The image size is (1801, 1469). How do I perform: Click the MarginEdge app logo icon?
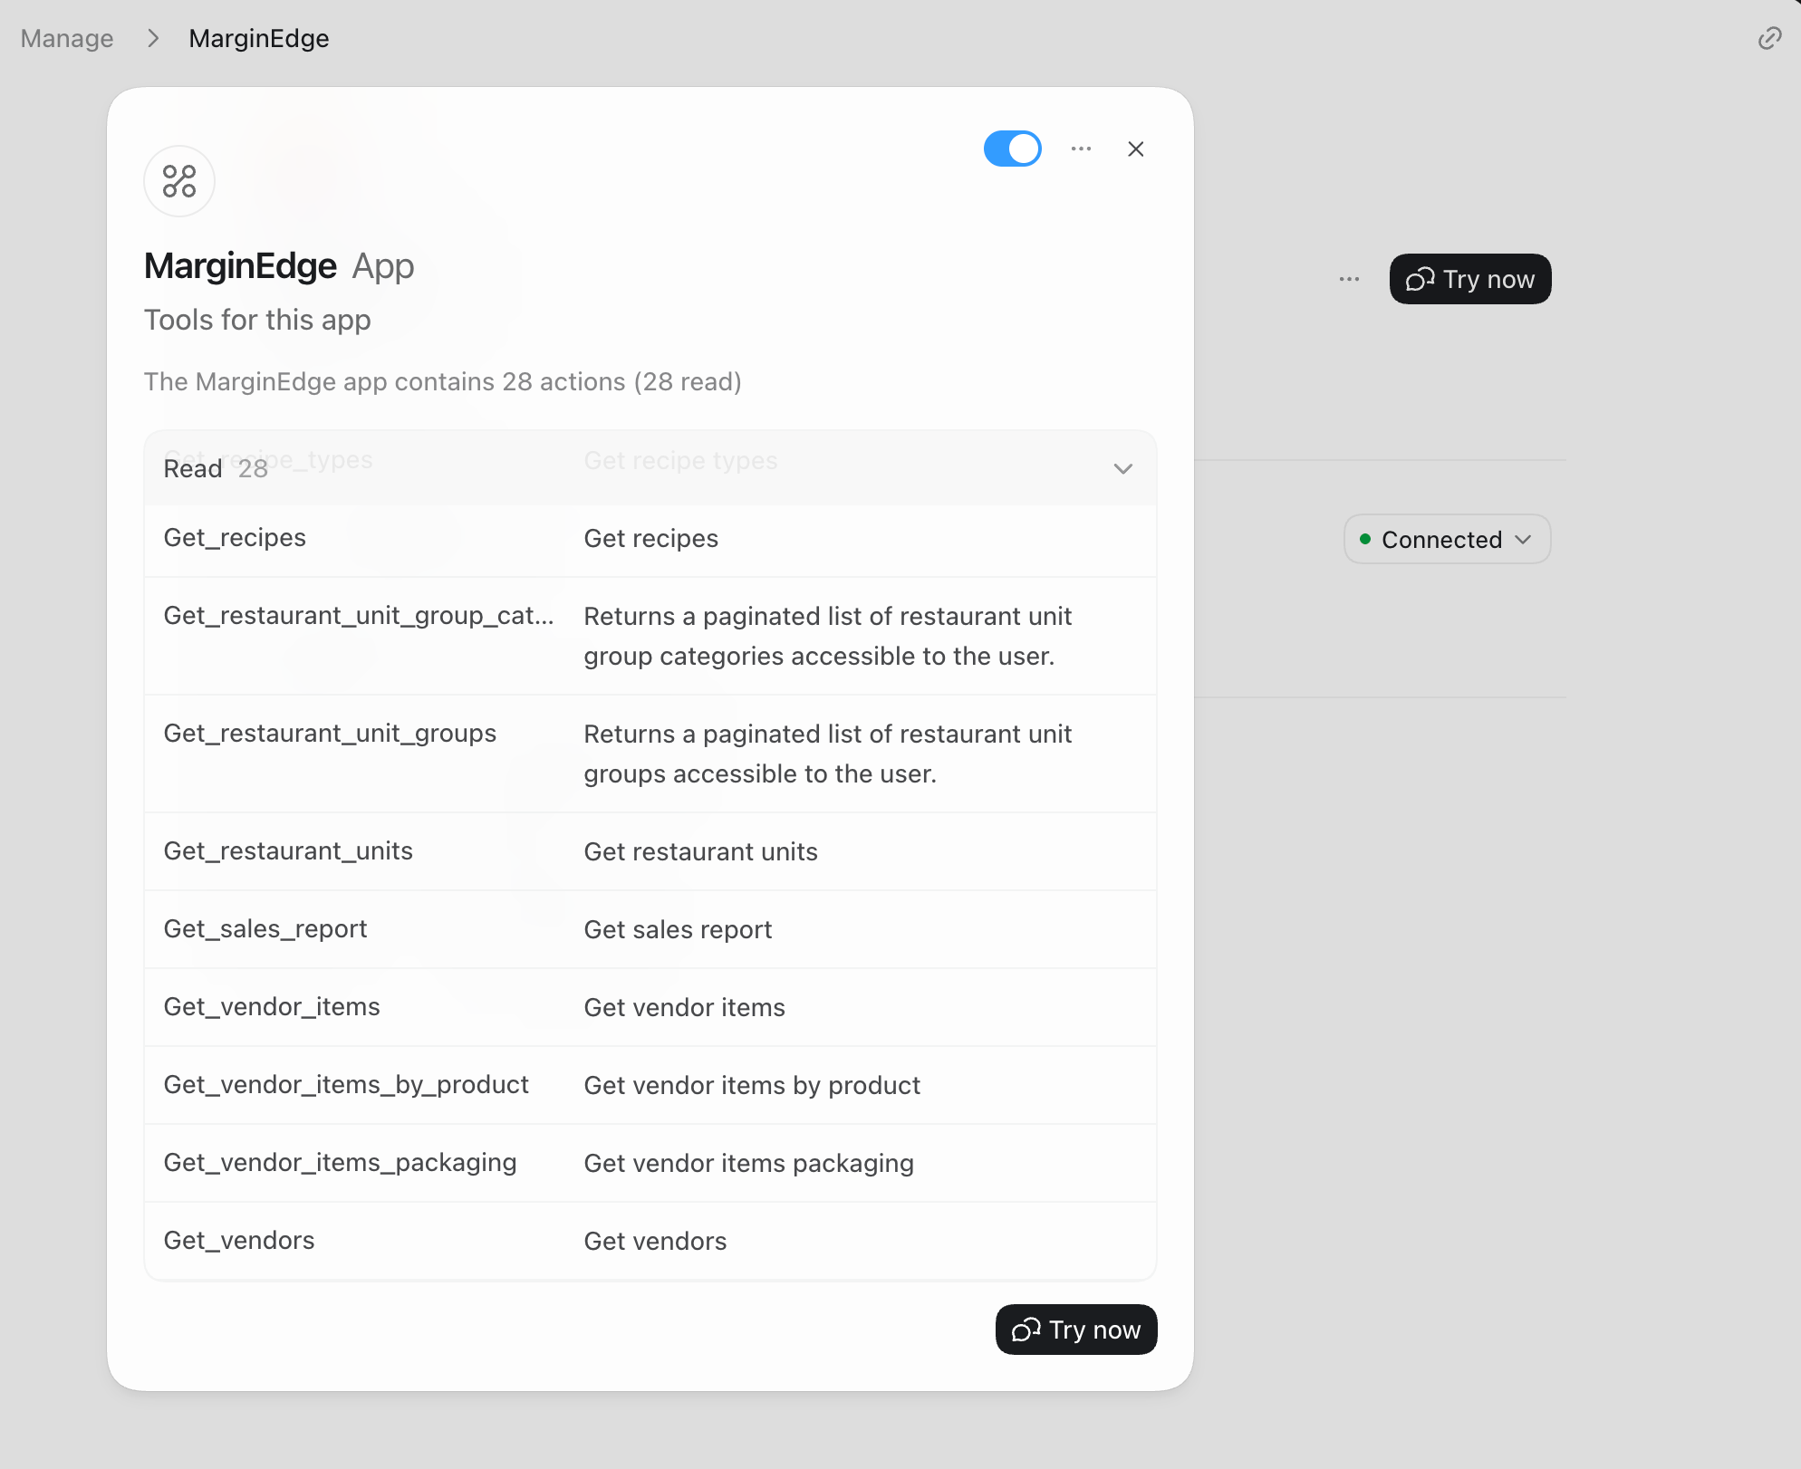(x=179, y=181)
